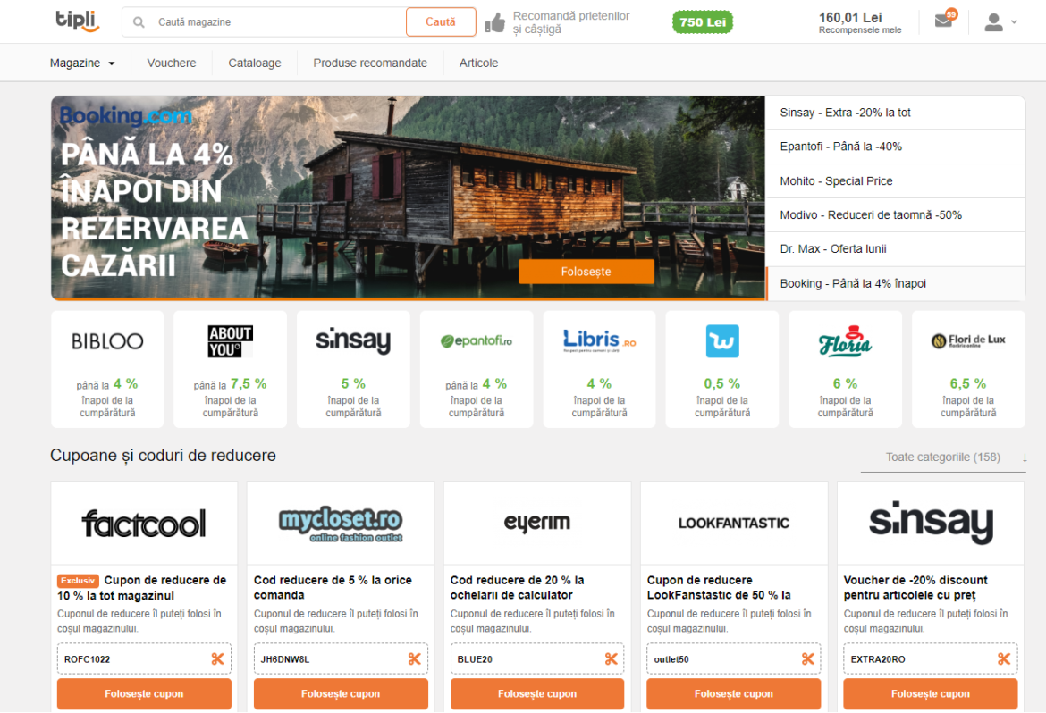Click the outlet50 coupon code box
Image resolution: width=1046 pixels, height=713 pixels.
coord(734,659)
